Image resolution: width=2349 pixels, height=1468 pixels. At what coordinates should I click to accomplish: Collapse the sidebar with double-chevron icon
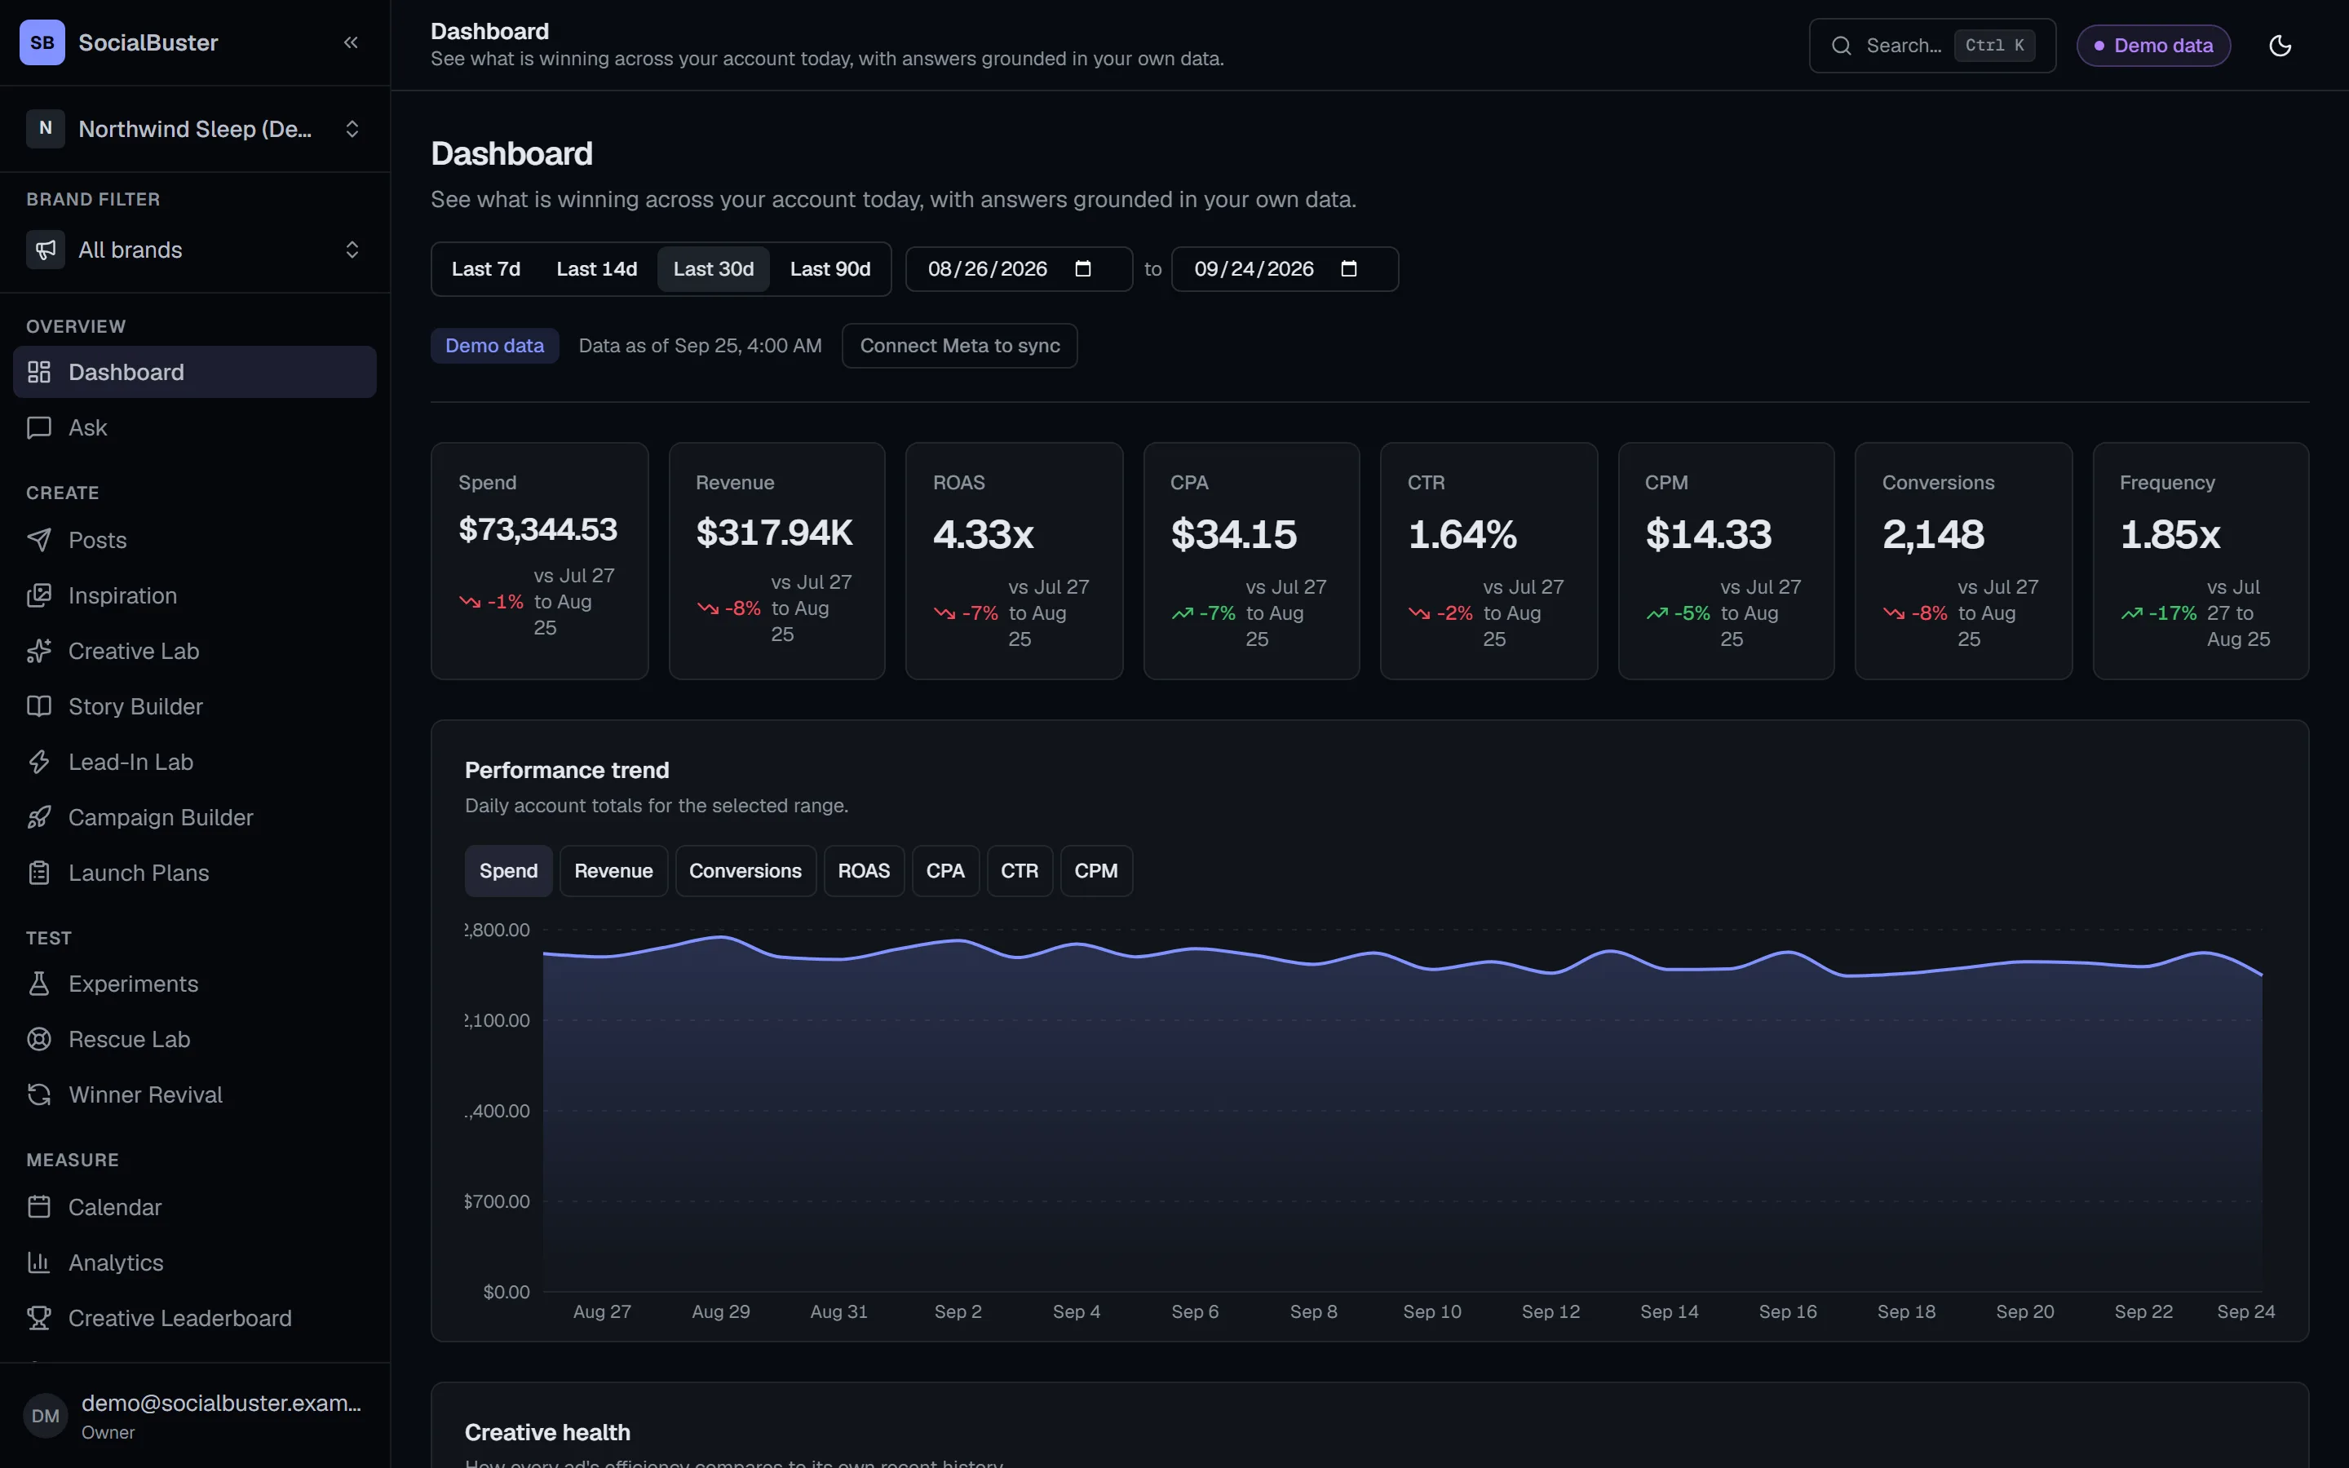click(351, 42)
